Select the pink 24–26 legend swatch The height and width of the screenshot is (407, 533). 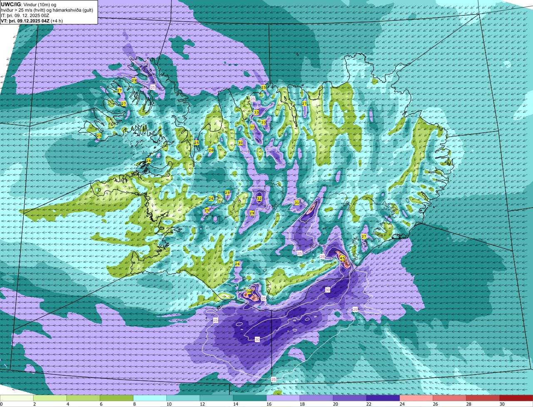[x=416, y=398]
